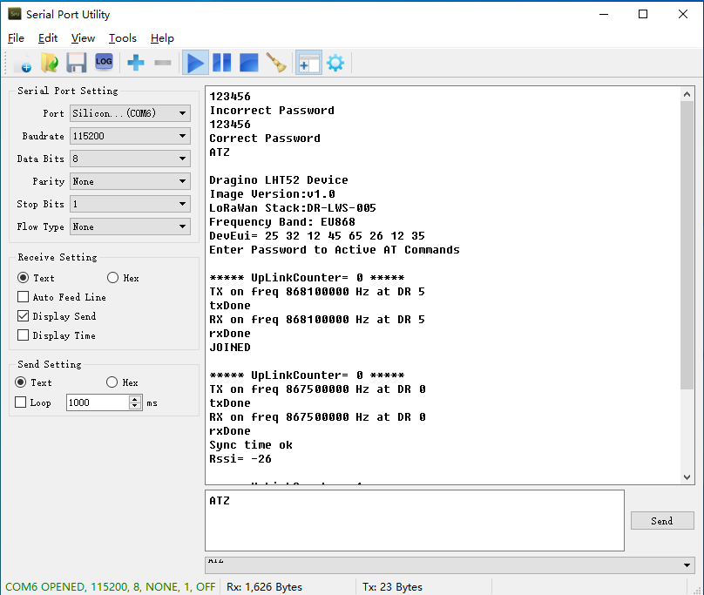Click the scroll down arrow of receive window

point(687,477)
